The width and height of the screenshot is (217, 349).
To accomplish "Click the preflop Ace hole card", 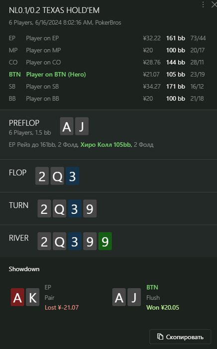I will [67, 127].
